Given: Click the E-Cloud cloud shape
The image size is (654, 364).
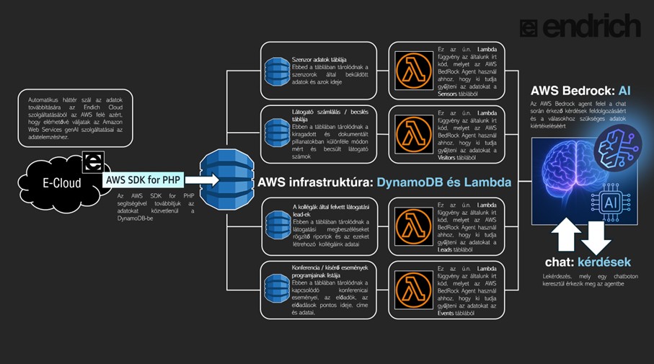Looking at the screenshot, I should coord(62,184).
